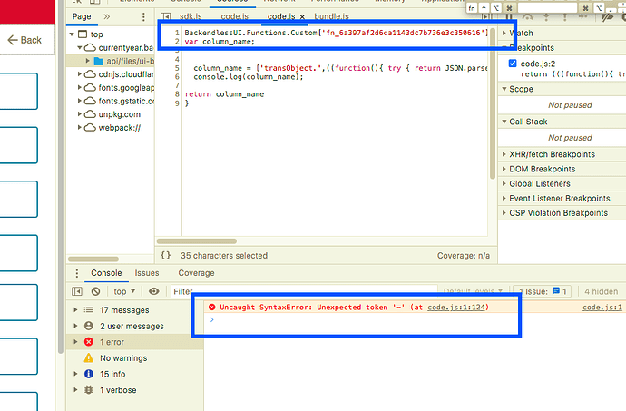Uncheck the code.js:2 breakpoint checkbox
This screenshot has width=626, height=411.
(x=513, y=64)
